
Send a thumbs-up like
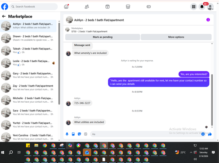(x=210, y=134)
